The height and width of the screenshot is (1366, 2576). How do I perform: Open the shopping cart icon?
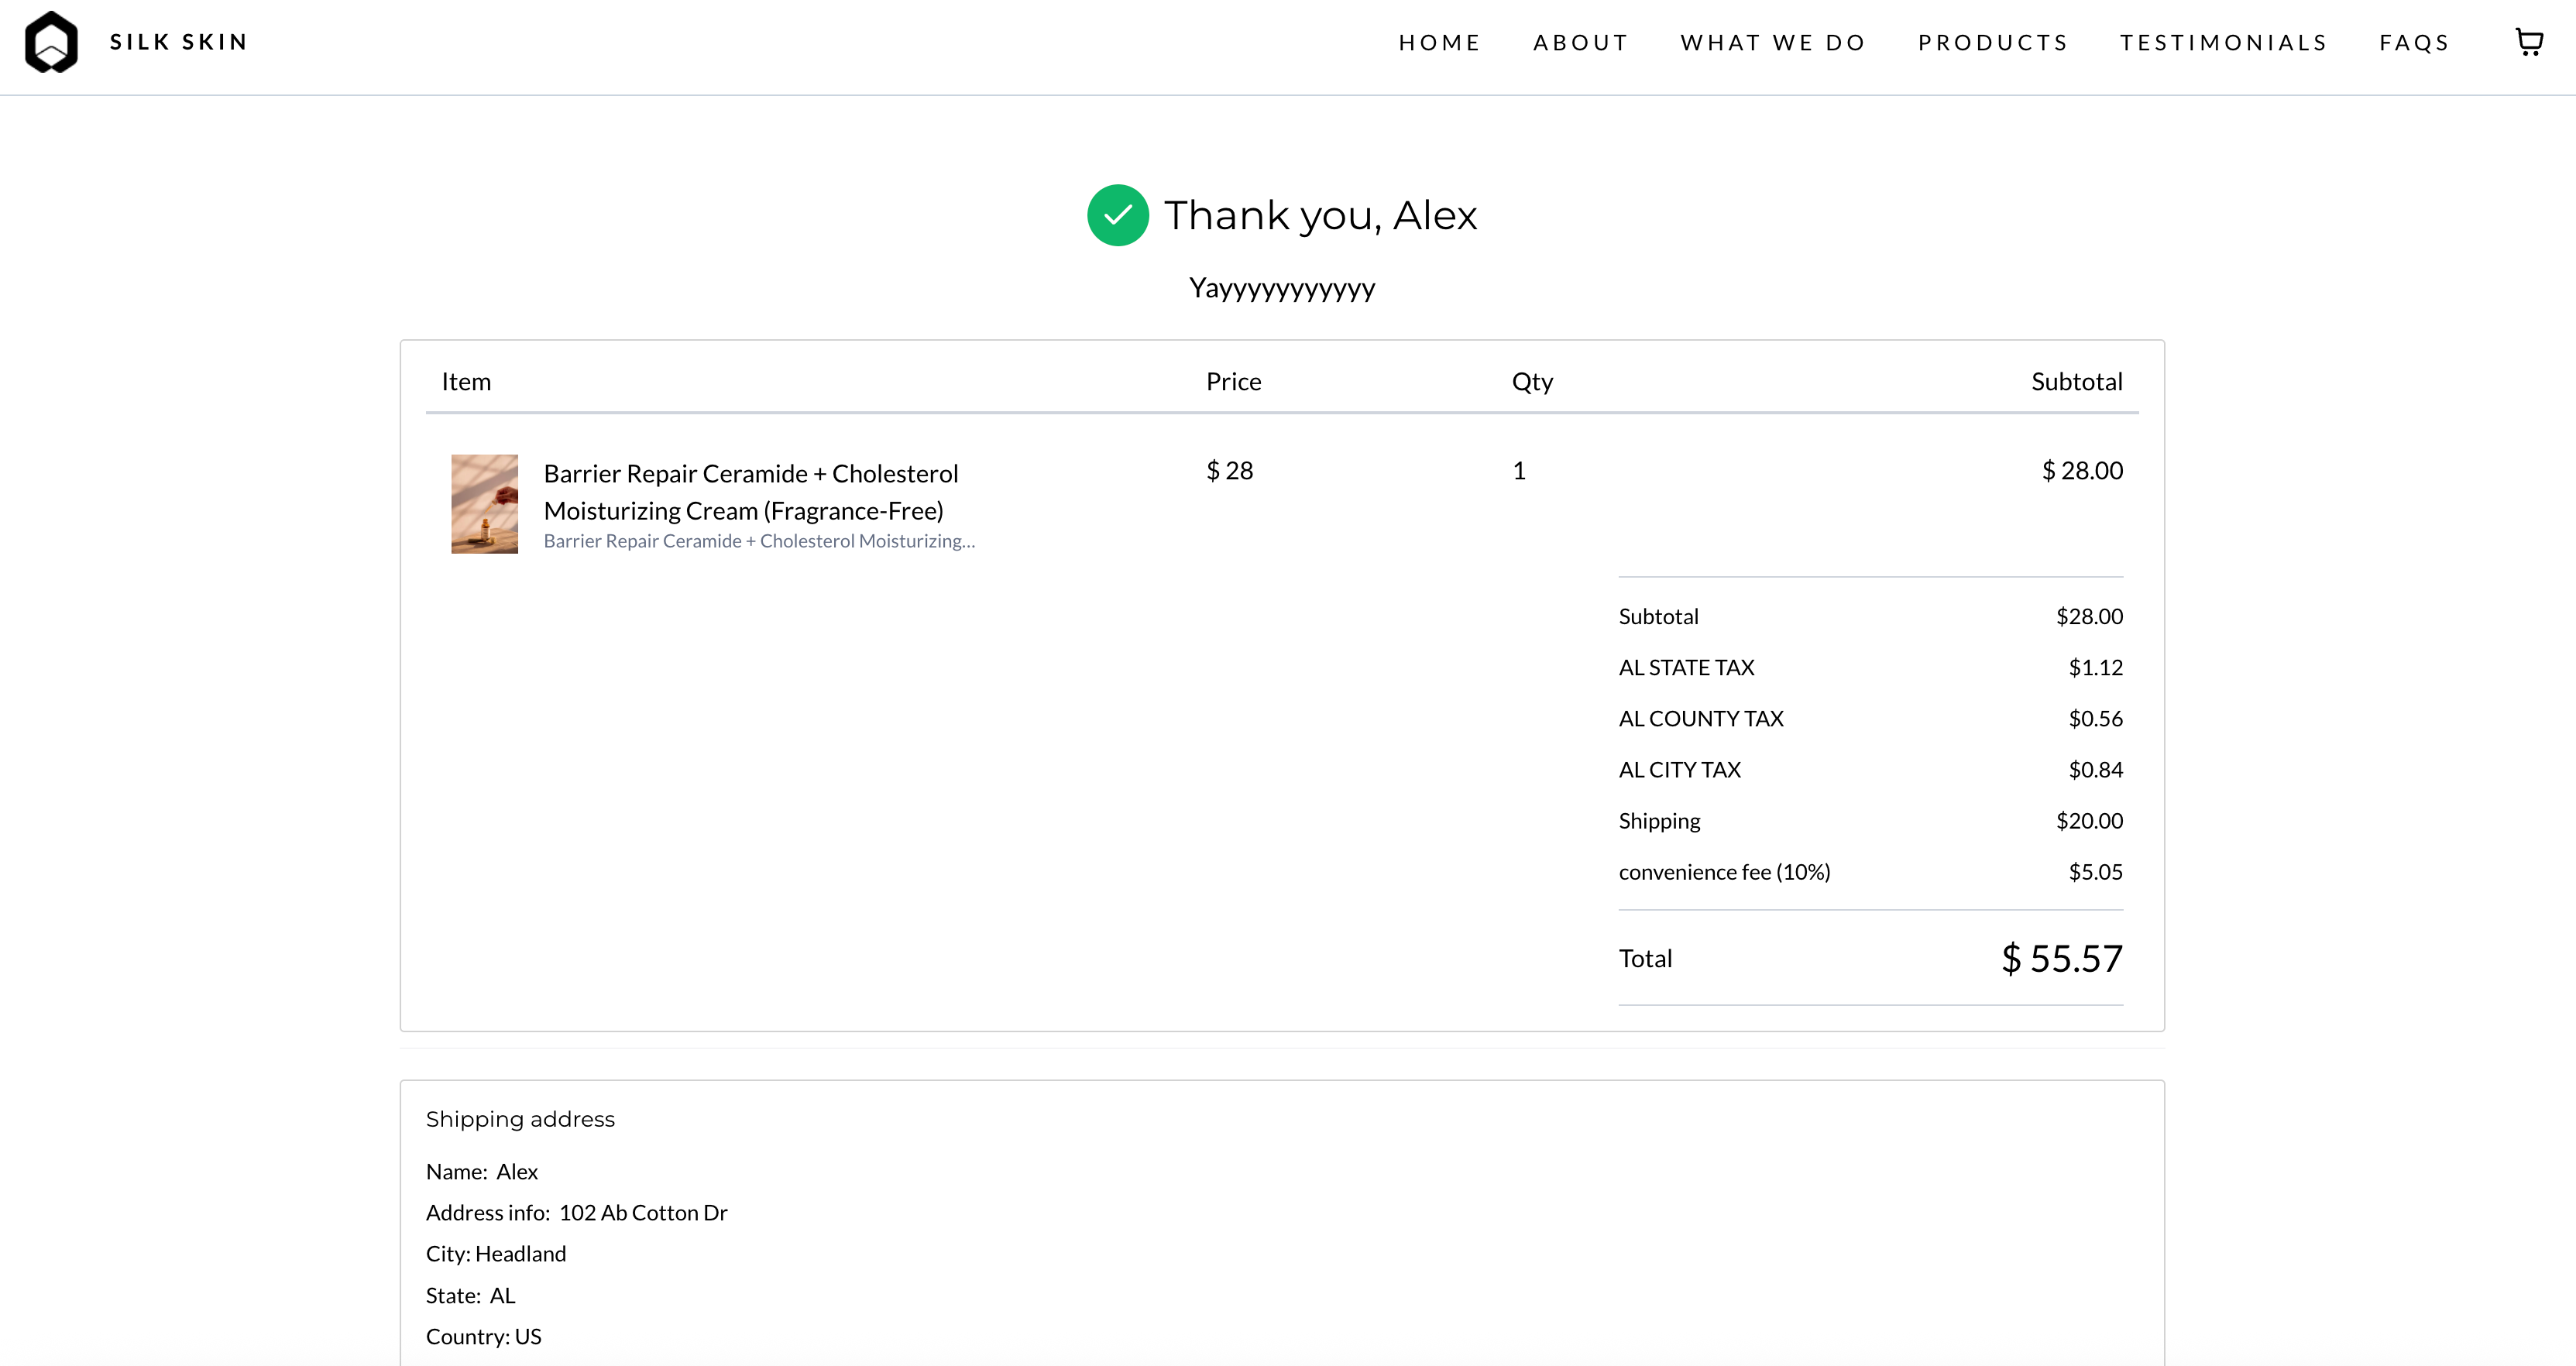[x=2529, y=42]
